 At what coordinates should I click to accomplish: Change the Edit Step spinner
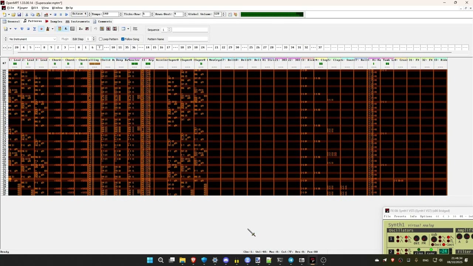pos(94,39)
